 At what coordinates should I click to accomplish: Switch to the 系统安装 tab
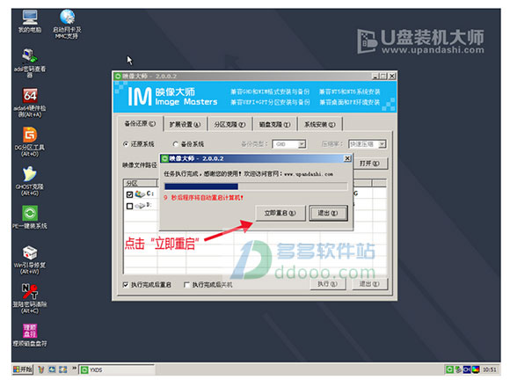click(x=320, y=124)
